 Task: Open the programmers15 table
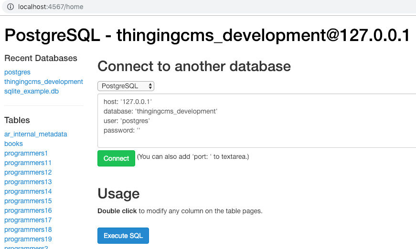click(x=28, y=201)
